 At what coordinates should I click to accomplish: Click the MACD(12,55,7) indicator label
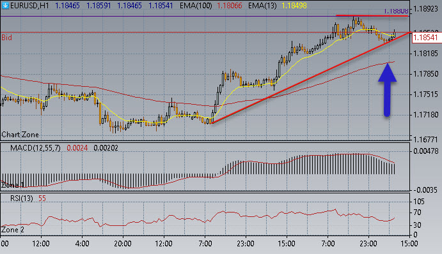[x=35, y=148]
